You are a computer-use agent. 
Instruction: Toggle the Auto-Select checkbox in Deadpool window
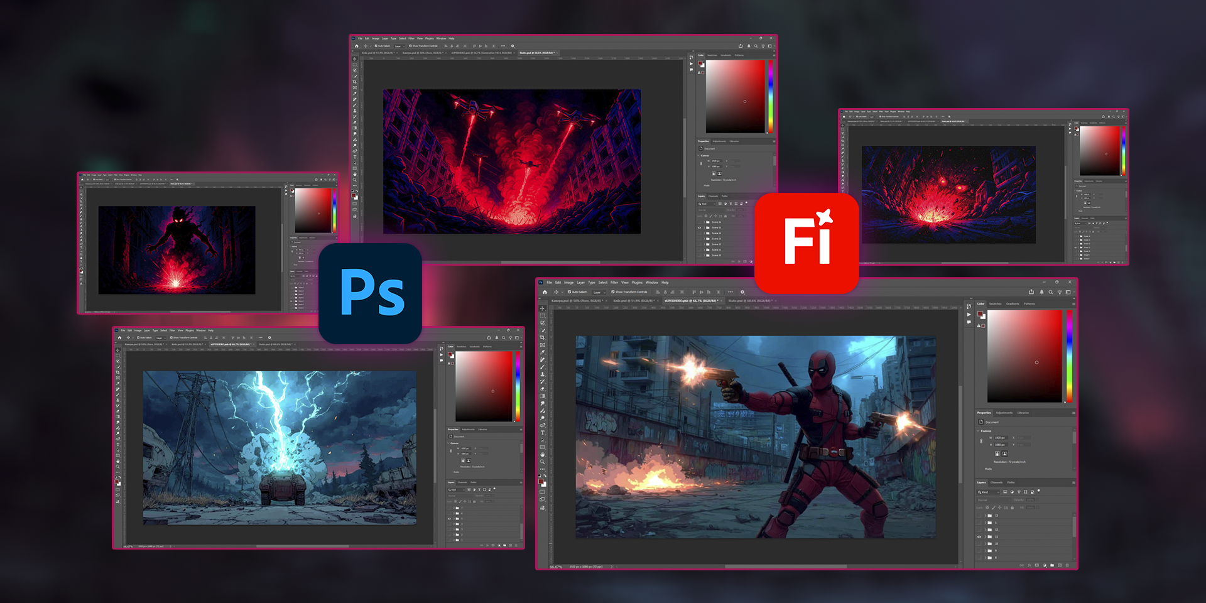click(x=569, y=292)
